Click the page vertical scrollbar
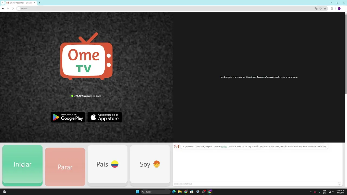347x195 pixels. 346,54
